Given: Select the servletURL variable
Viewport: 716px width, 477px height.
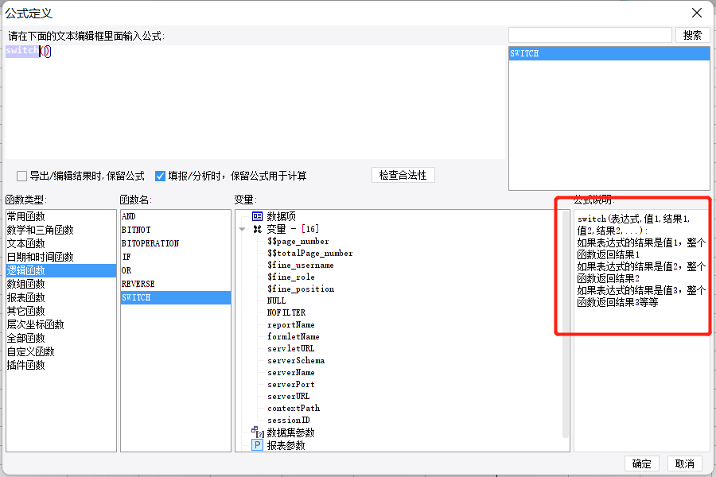Looking at the screenshot, I should click(291, 349).
